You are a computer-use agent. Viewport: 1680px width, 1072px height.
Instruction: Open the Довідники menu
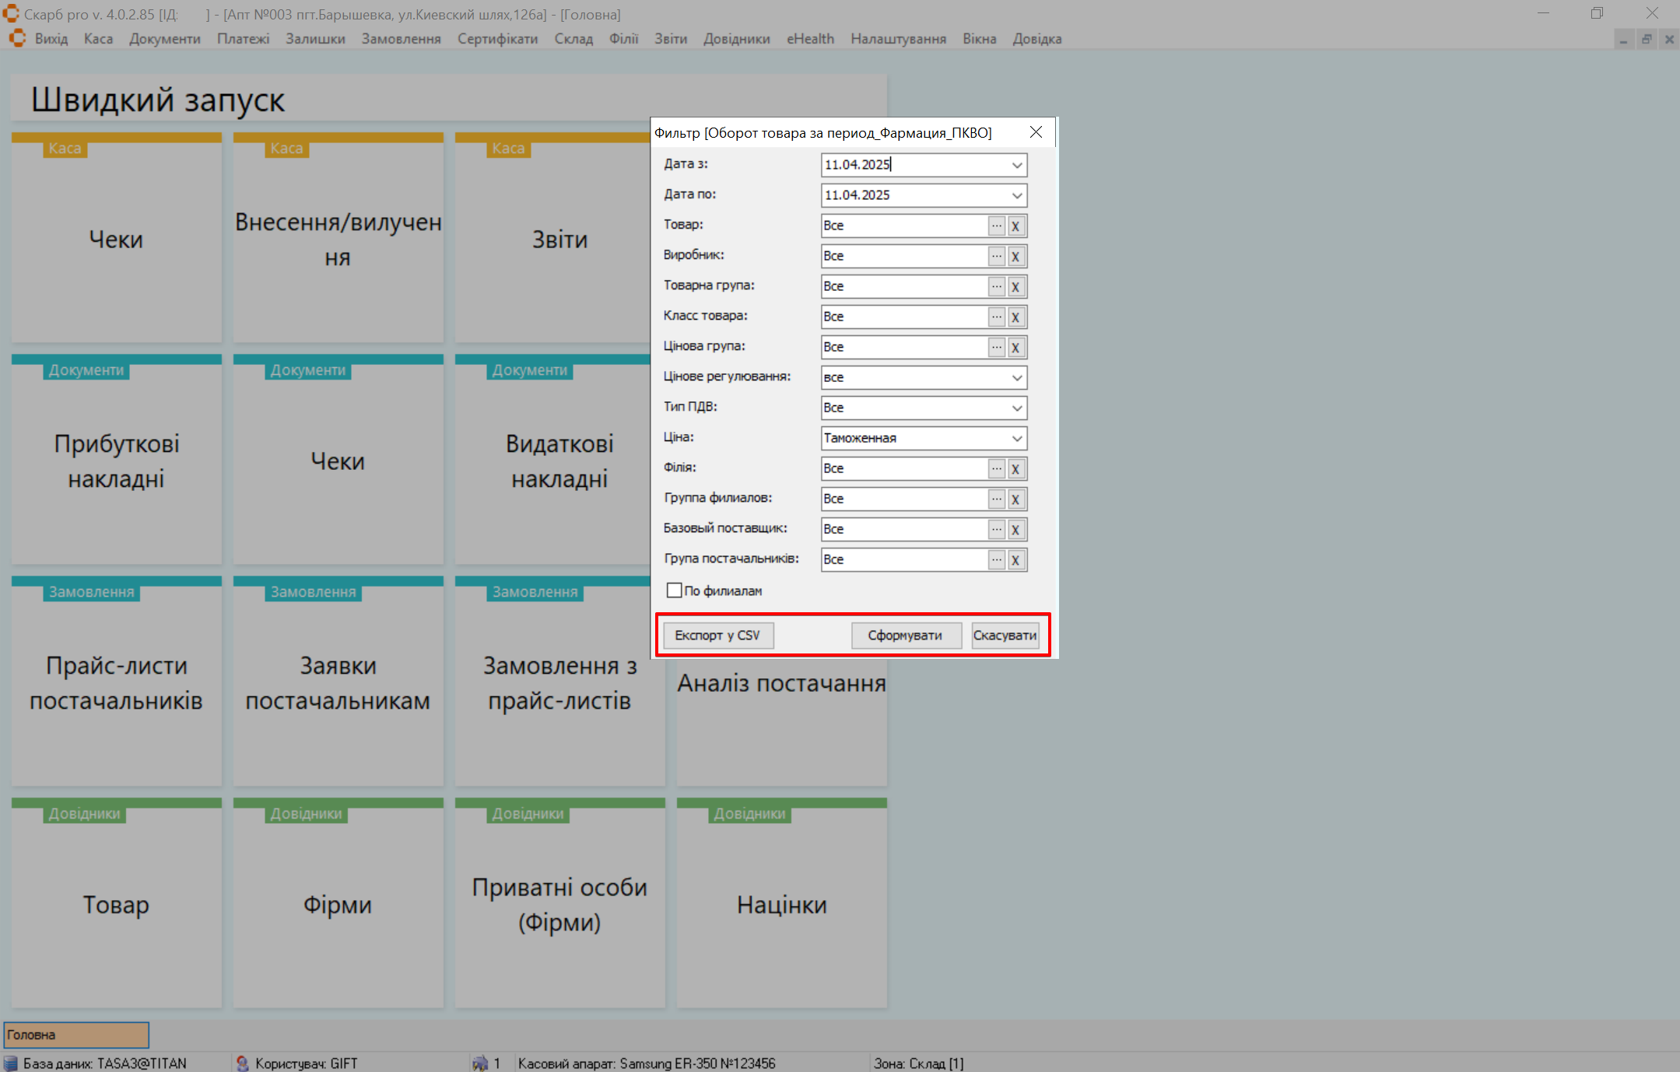(x=736, y=39)
